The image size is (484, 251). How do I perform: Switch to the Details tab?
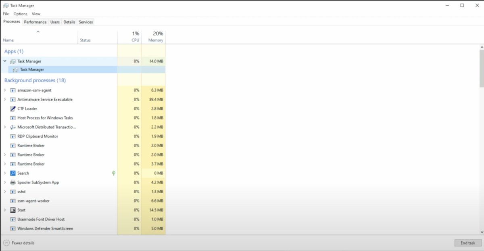[x=69, y=22]
